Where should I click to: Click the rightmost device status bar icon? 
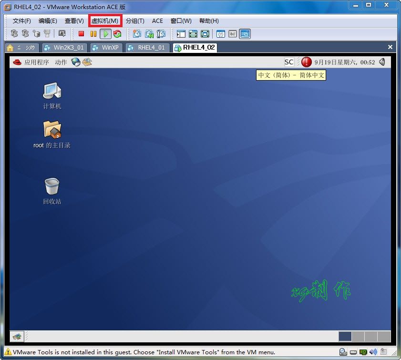(383, 352)
